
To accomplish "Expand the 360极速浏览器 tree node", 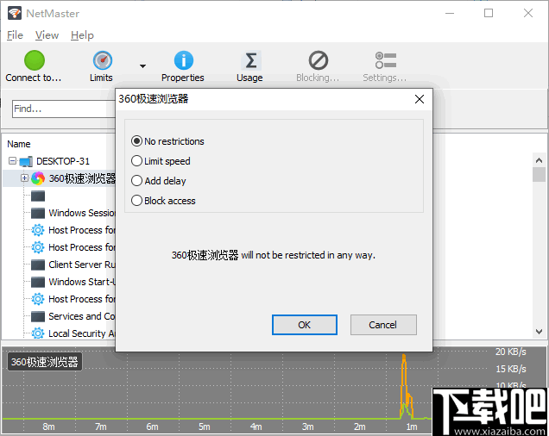I will coord(24,178).
